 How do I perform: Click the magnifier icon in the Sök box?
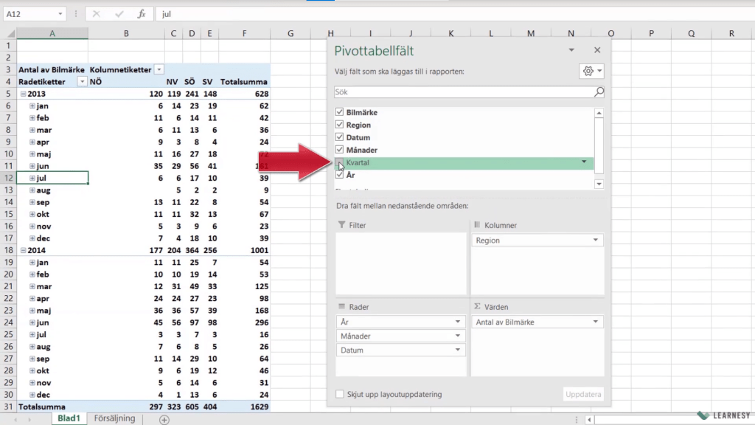point(599,92)
